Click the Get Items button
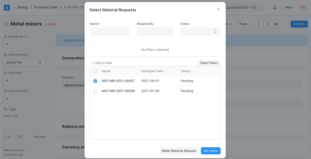The image size is (311, 159). pyautogui.click(x=210, y=151)
